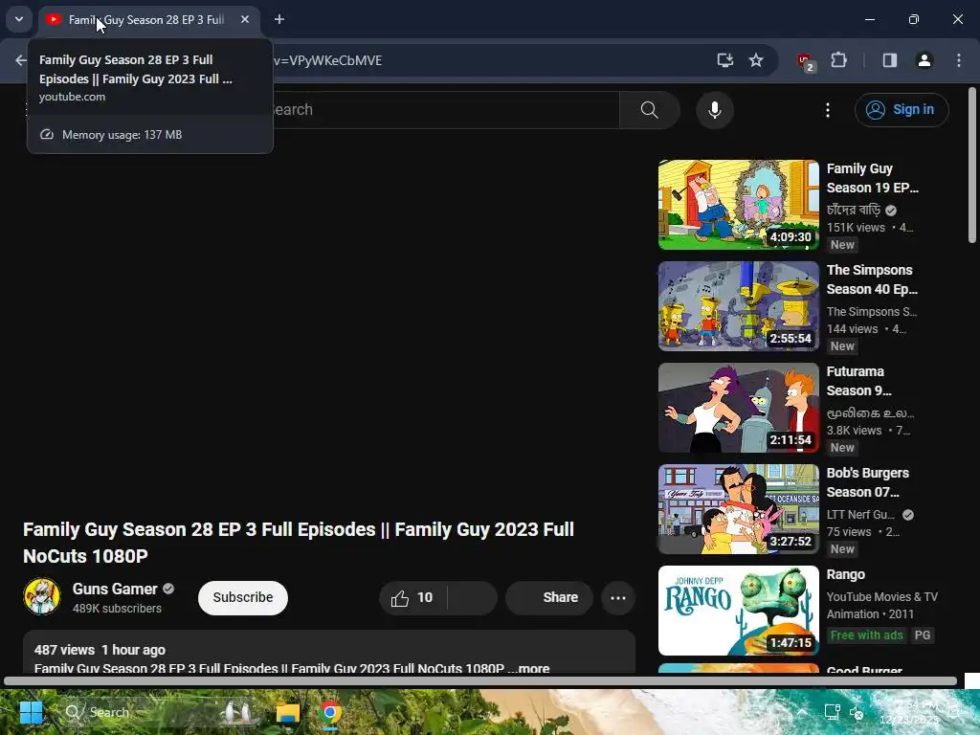Image resolution: width=980 pixels, height=735 pixels.
Task: Click the 487 views text
Action: click(64, 650)
